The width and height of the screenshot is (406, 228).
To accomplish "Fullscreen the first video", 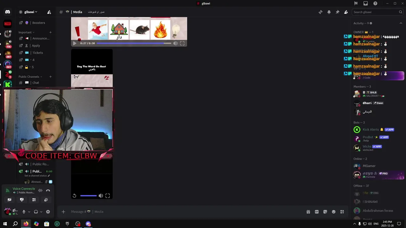I will pyautogui.click(x=182, y=43).
